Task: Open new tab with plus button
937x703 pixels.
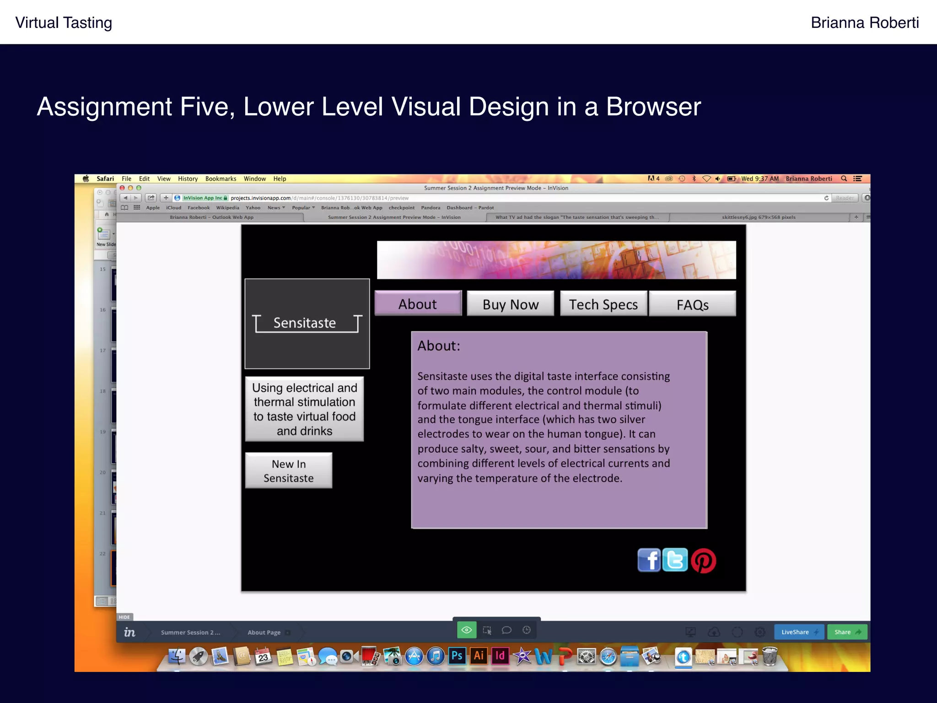Action: [x=856, y=217]
